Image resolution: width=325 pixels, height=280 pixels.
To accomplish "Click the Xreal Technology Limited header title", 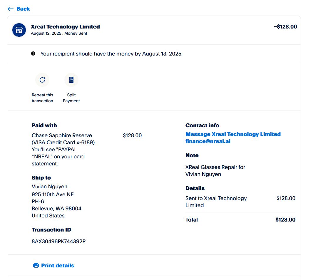I will coord(65,27).
